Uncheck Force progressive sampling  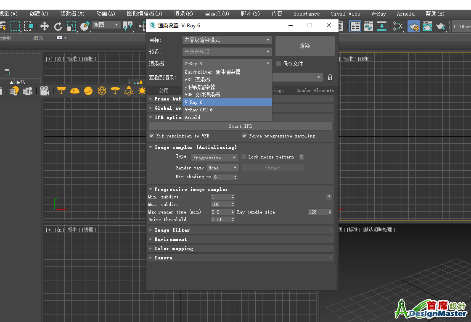point(245,136)
